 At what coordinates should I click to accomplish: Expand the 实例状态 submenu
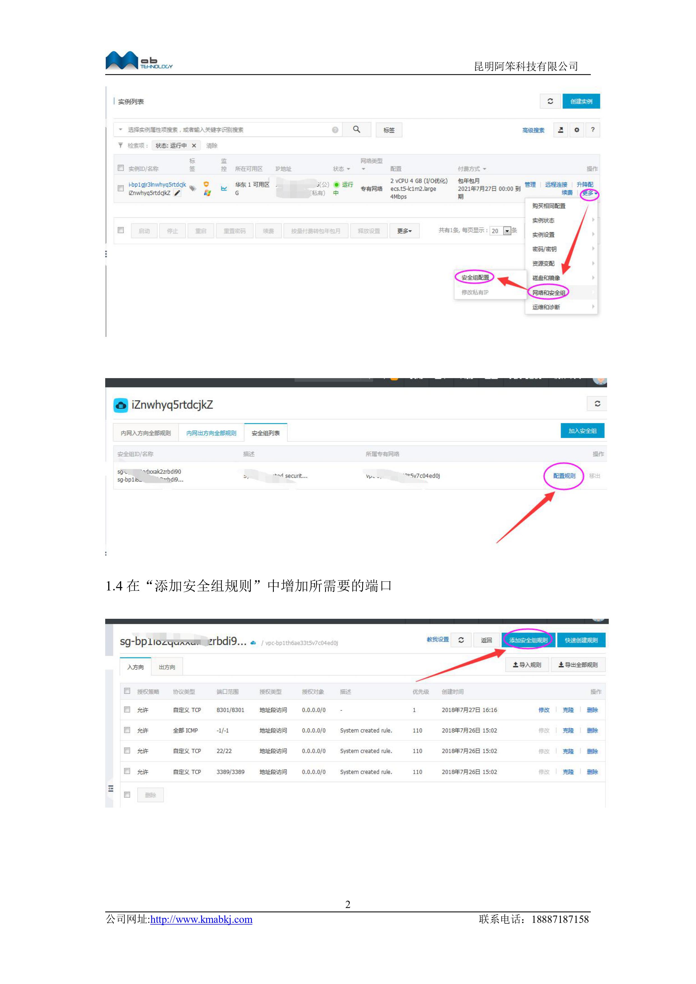click(561, 220)
